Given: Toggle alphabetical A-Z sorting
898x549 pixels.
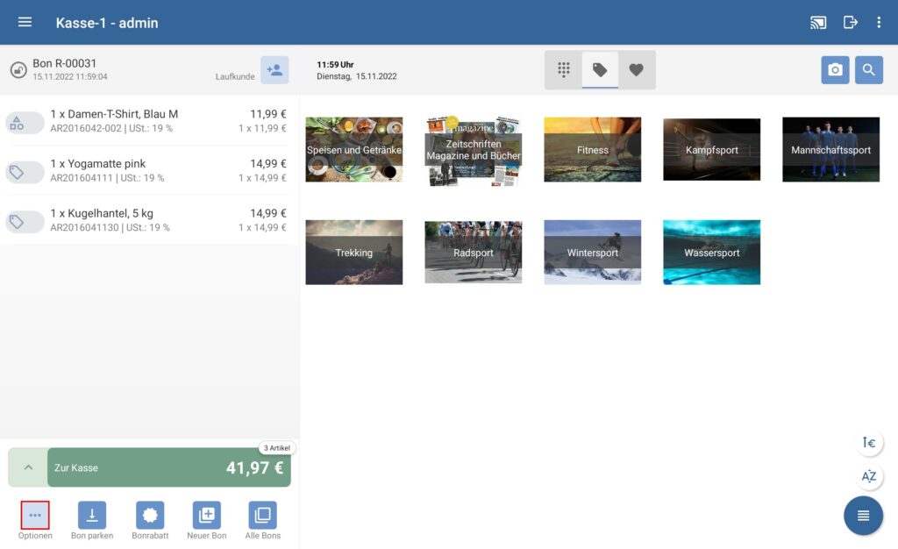Looking at the screenshot, I should [869, 477].
